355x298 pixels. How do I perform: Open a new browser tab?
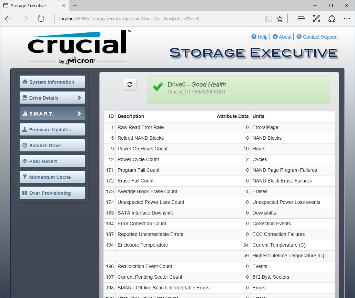pyautogui.click(x=75, y=6)
